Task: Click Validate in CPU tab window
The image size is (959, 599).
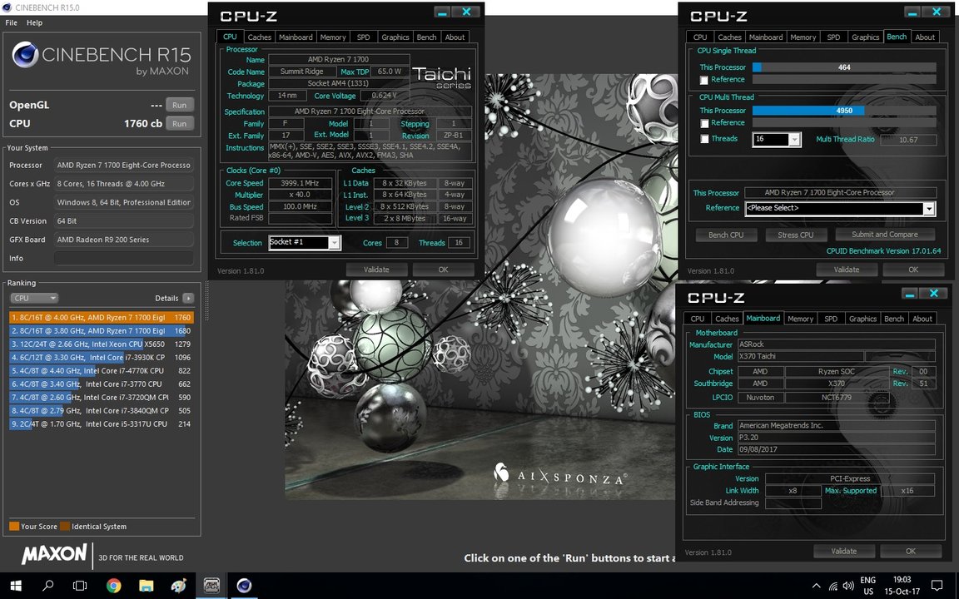Action: 376,270
